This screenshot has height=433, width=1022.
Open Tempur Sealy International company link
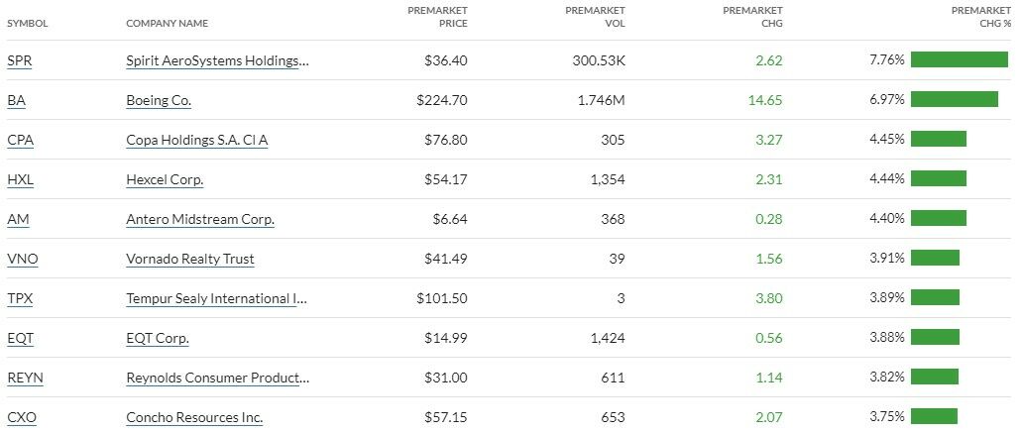tap(217, 298)
